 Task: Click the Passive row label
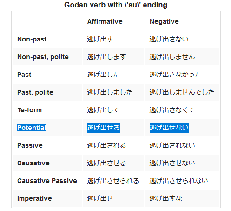(30, 145)
